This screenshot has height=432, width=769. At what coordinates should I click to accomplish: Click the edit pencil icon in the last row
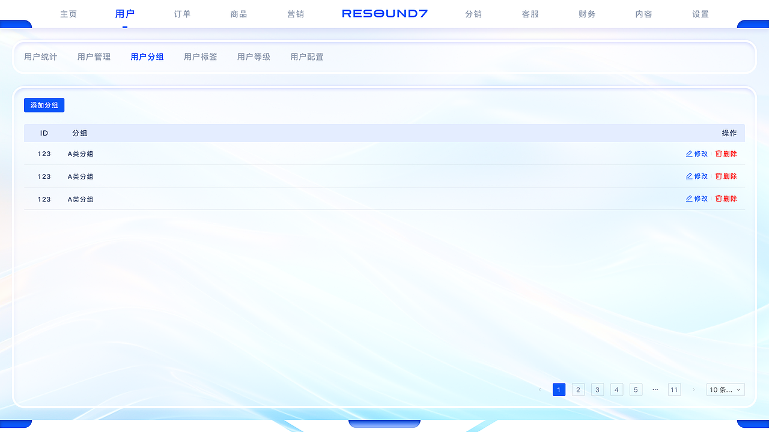point(688,198)
